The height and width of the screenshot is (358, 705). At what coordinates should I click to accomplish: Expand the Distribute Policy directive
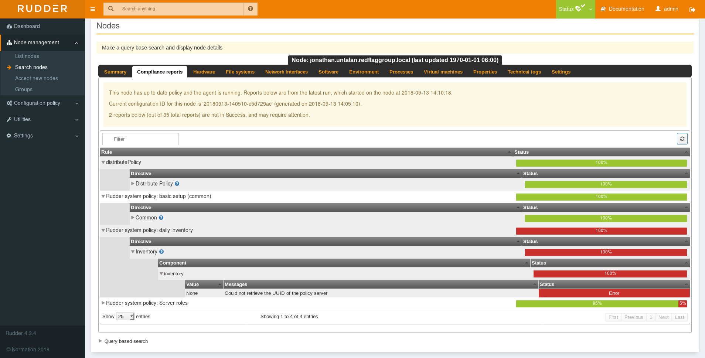133,184
